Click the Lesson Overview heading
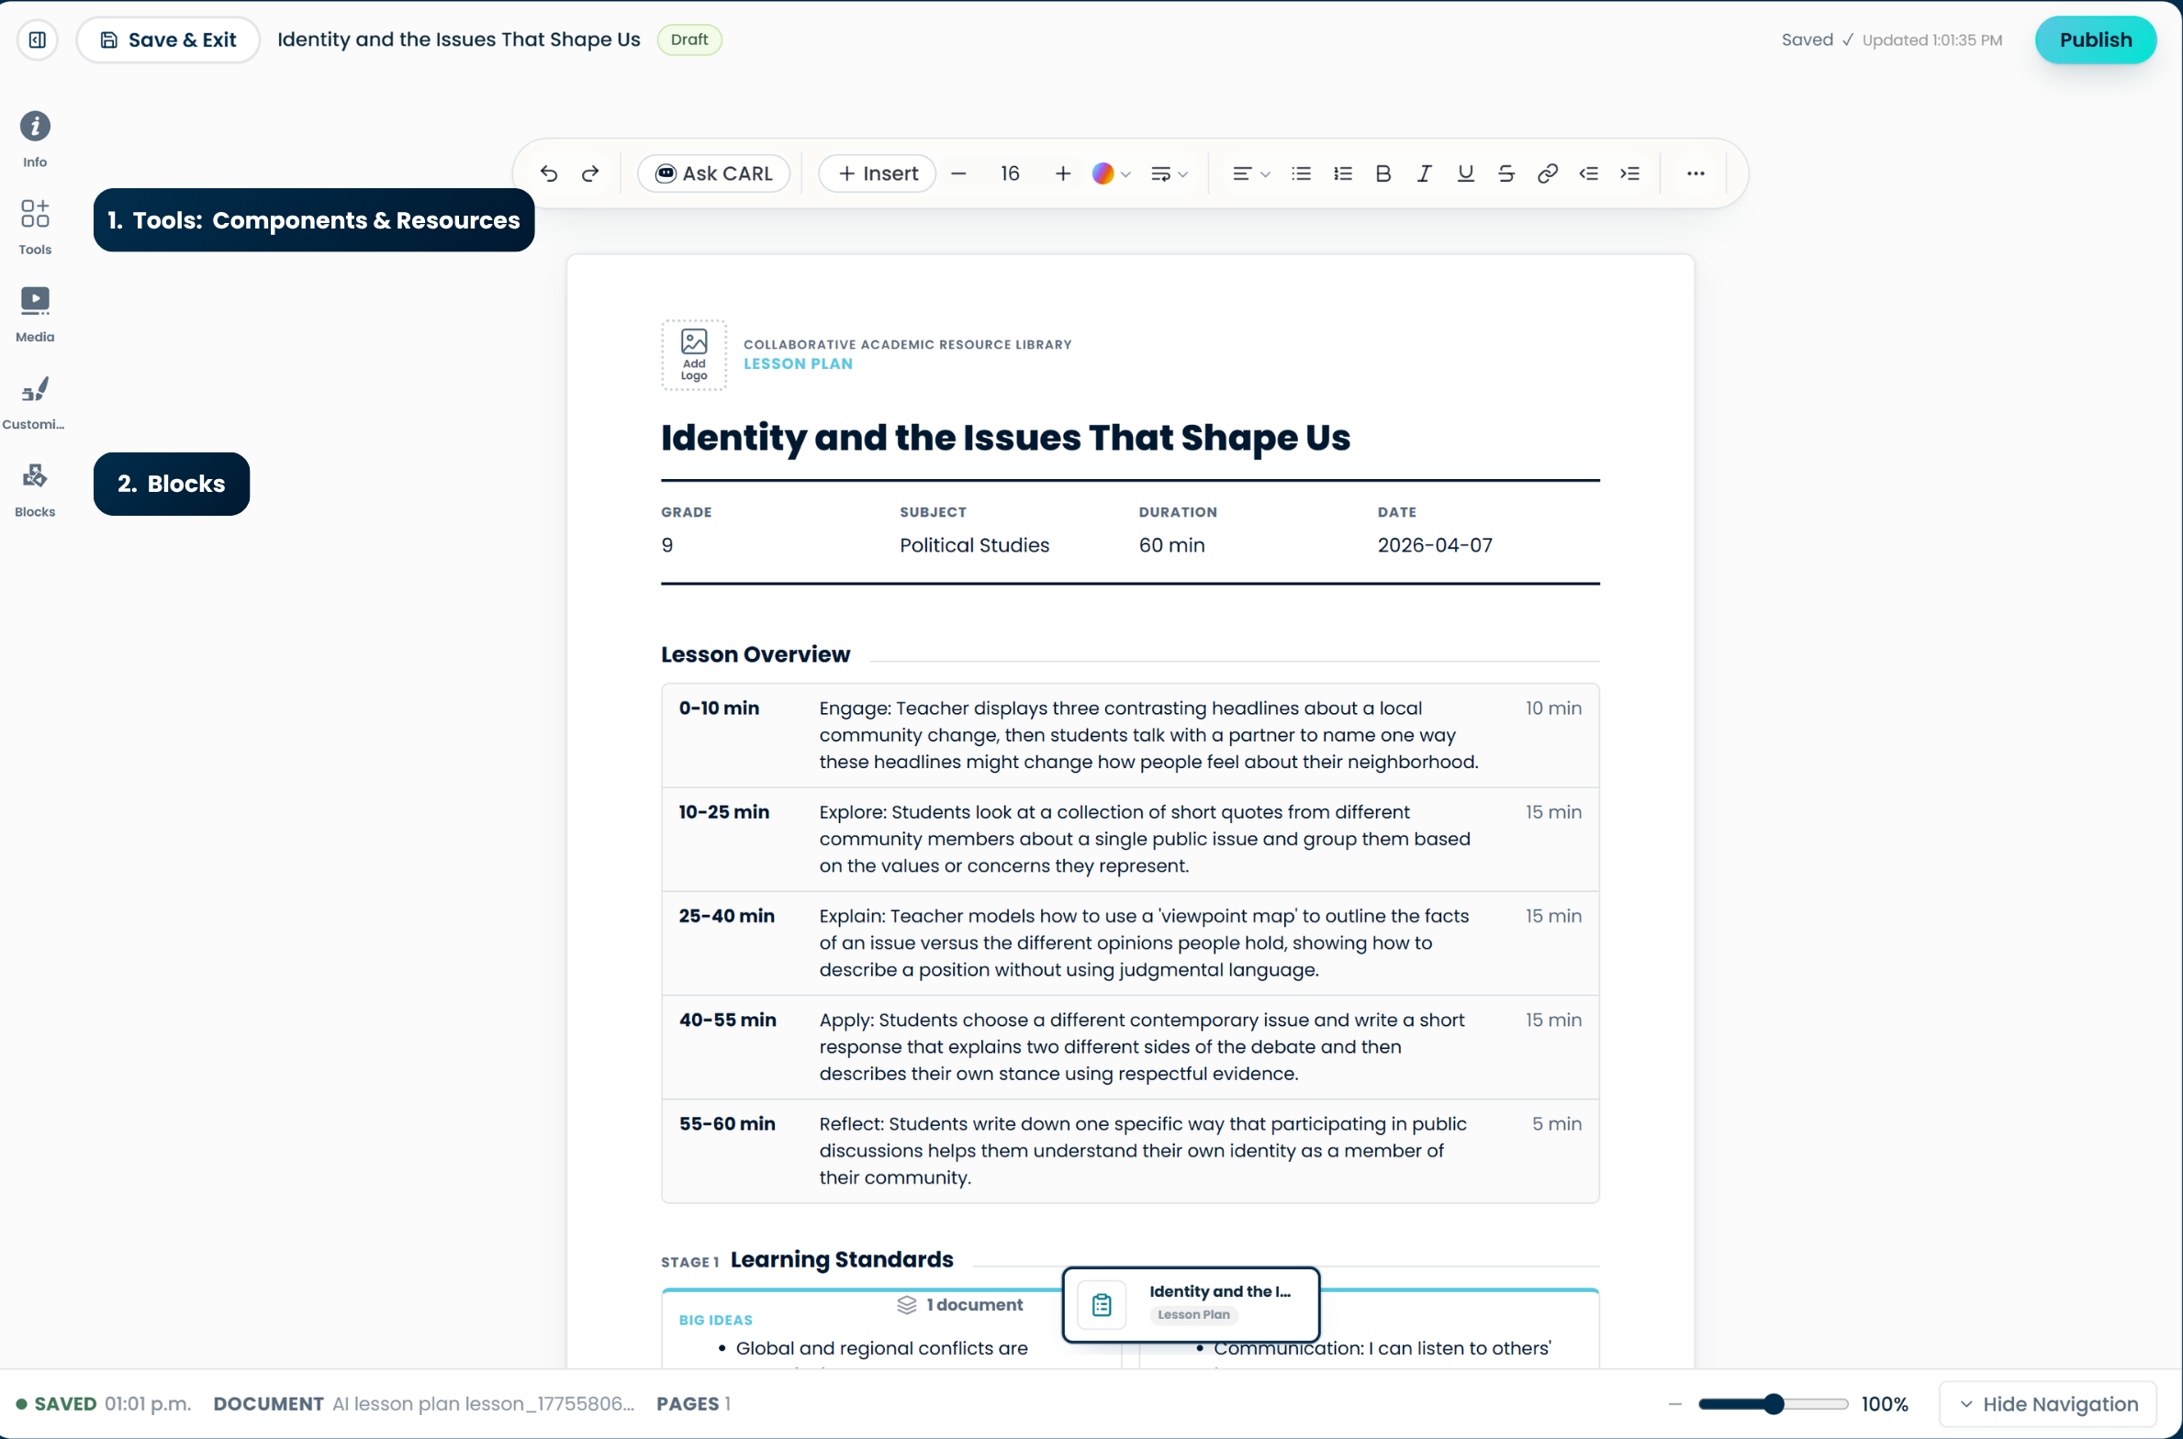The image size is (2183, 1439). pos(756,654)
